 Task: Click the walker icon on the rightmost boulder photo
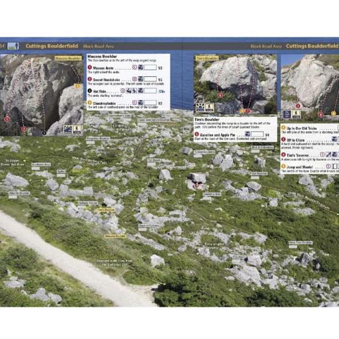point(296,114)
